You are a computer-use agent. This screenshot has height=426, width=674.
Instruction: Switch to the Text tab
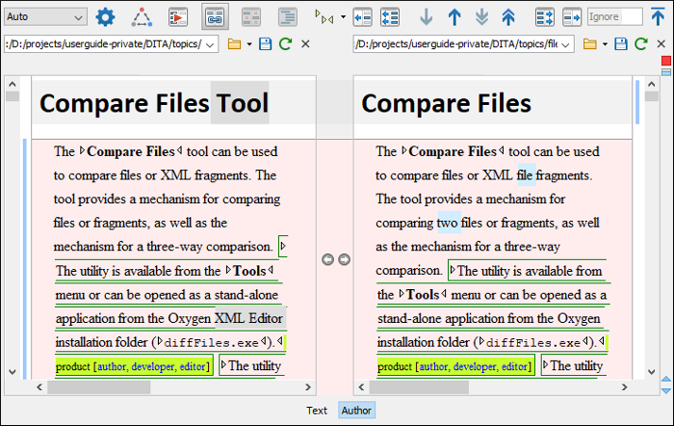click(317, 410)
